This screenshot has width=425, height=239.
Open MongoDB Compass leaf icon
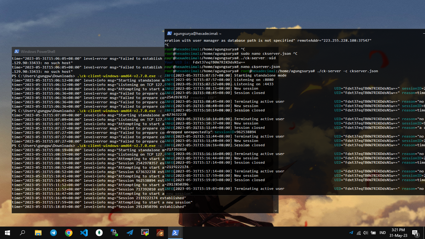99,233
